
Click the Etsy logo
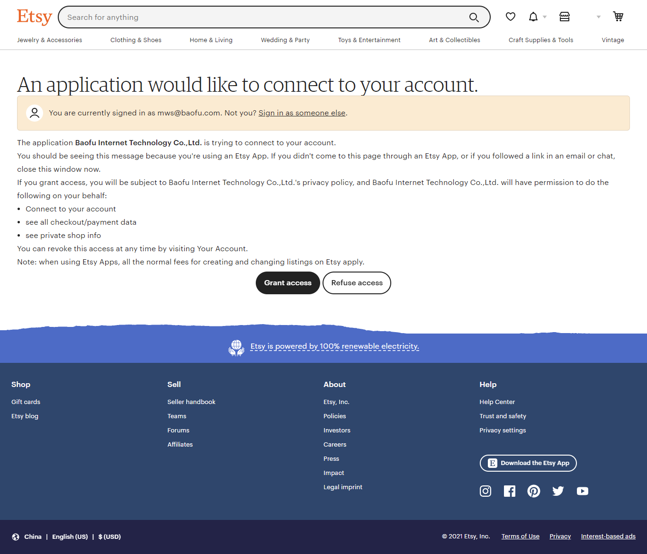tap(34, 17)
